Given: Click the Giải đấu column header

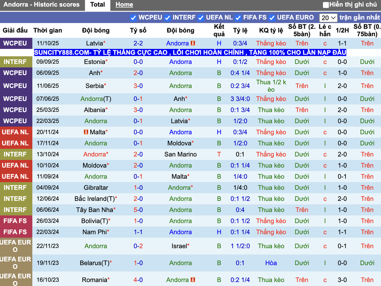Looking at the screenshot, I should point(15,30).
